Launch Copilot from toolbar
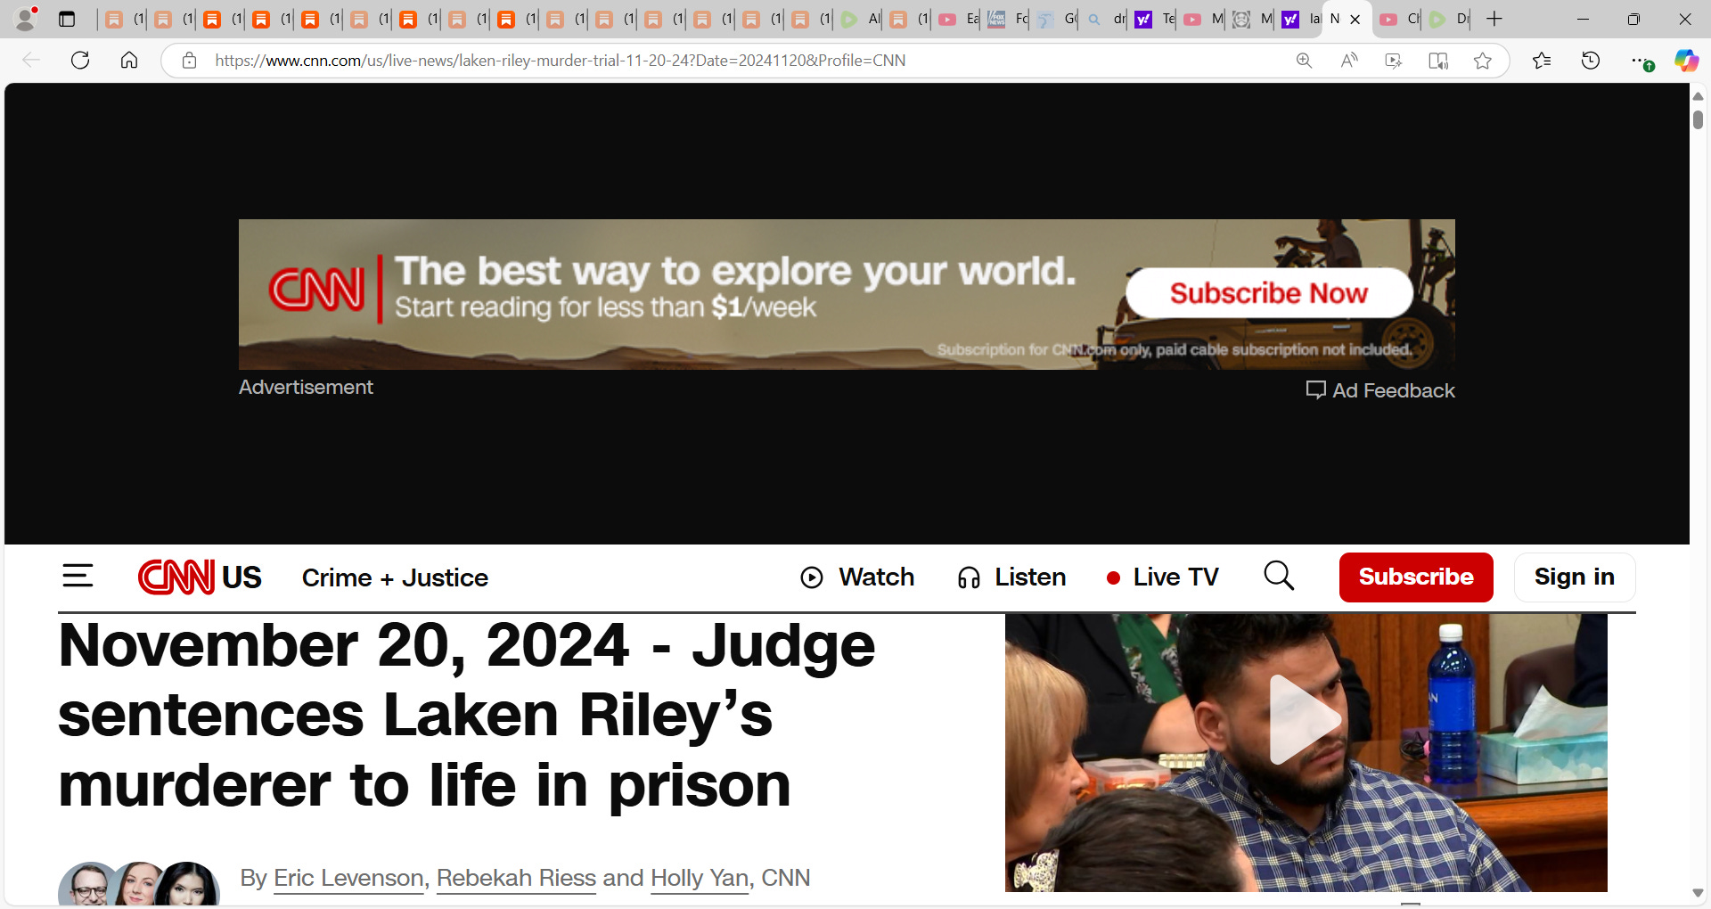This screenshot has width=1711, height=909. 1686,60
